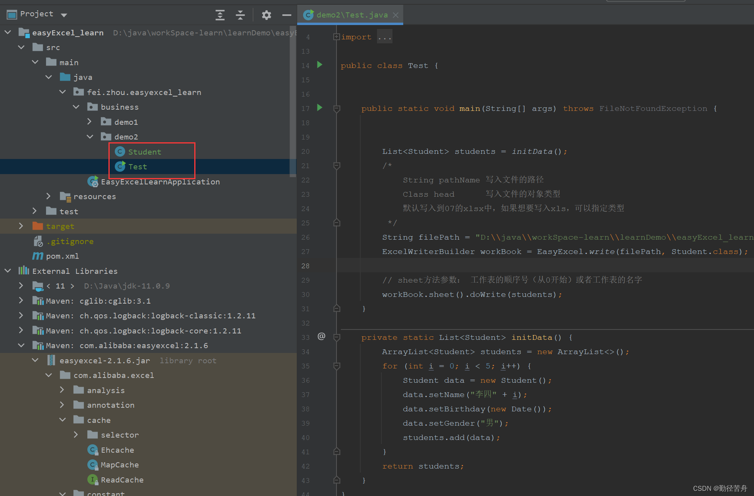Select the Test class file

(x=137, y=167)
